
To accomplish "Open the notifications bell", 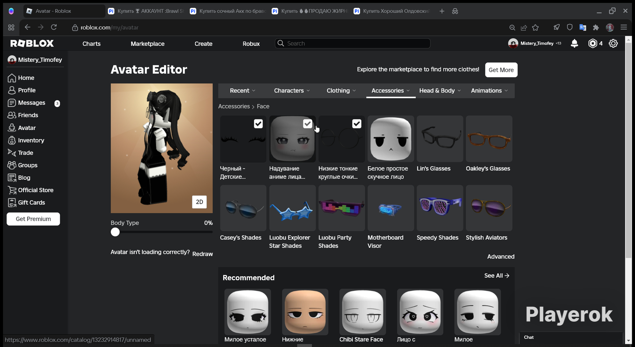I will (x=575, y=43).
